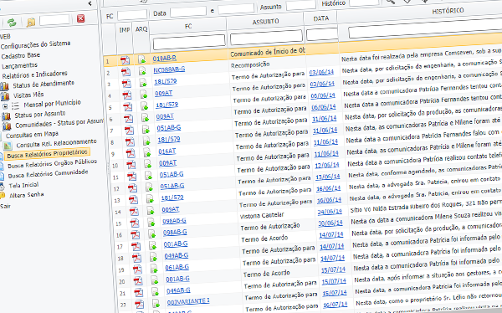This screenshot has width=502, height=313.
Task: Open Consulta Rel. Relacionamento entry
Action: pos(56,143)
